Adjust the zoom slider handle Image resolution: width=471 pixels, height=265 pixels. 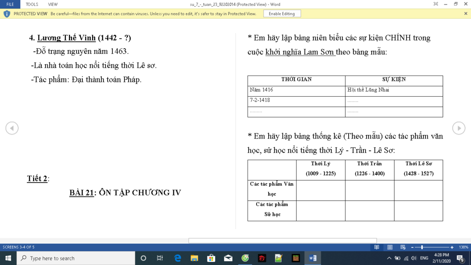tap(422, 247)
